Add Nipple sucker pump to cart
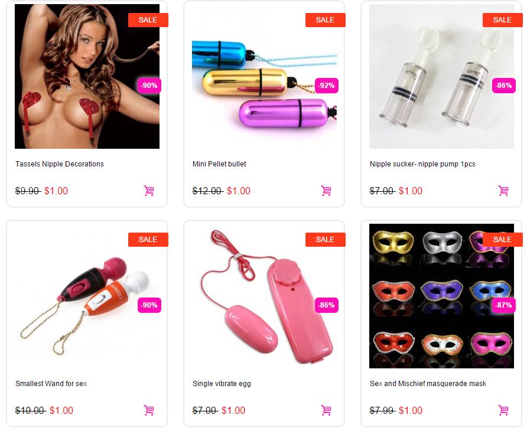The image size is (527, 428). coord(503,191)
